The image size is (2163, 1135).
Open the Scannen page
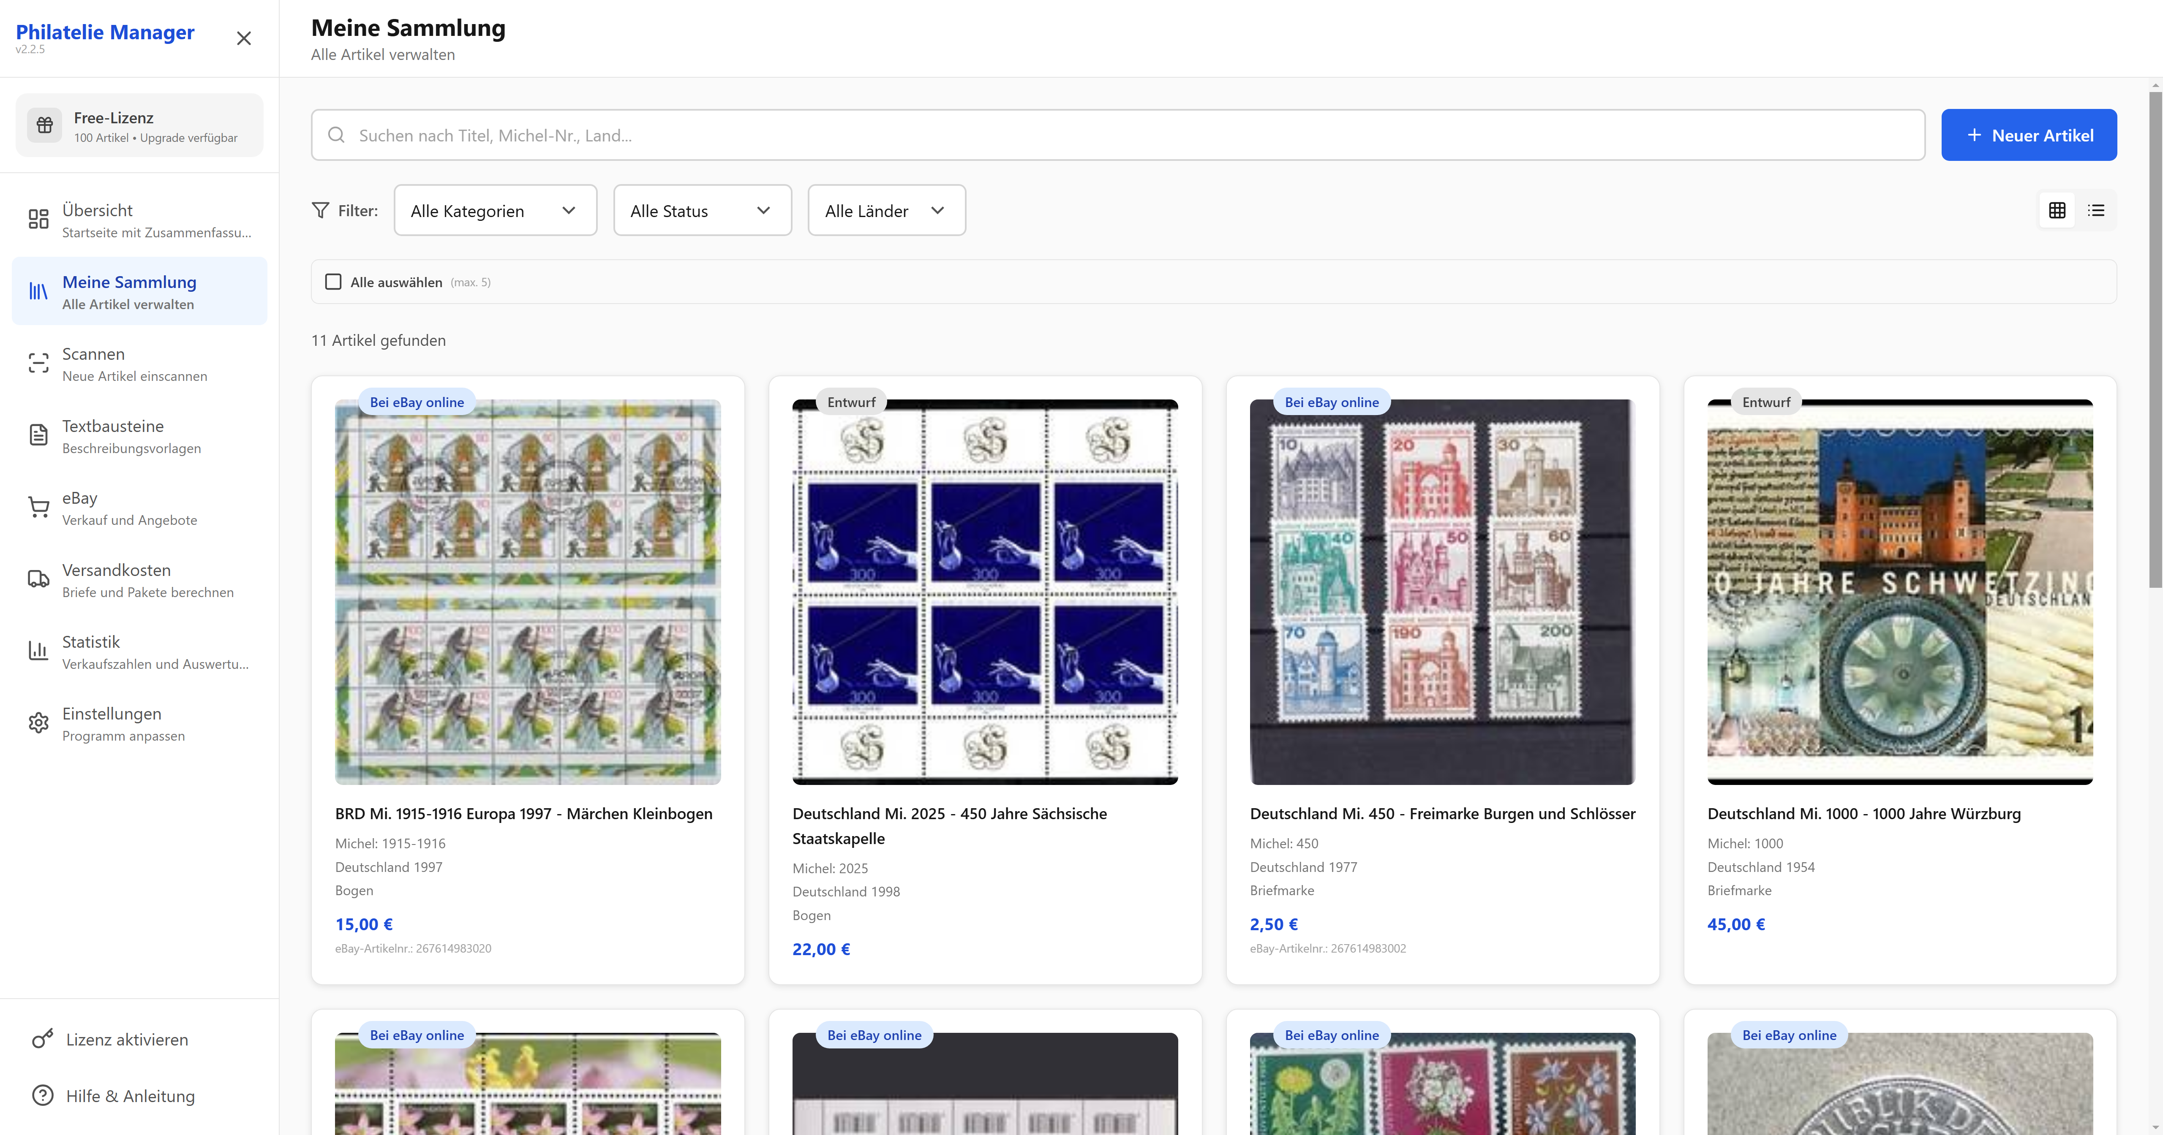click(139, 364)
